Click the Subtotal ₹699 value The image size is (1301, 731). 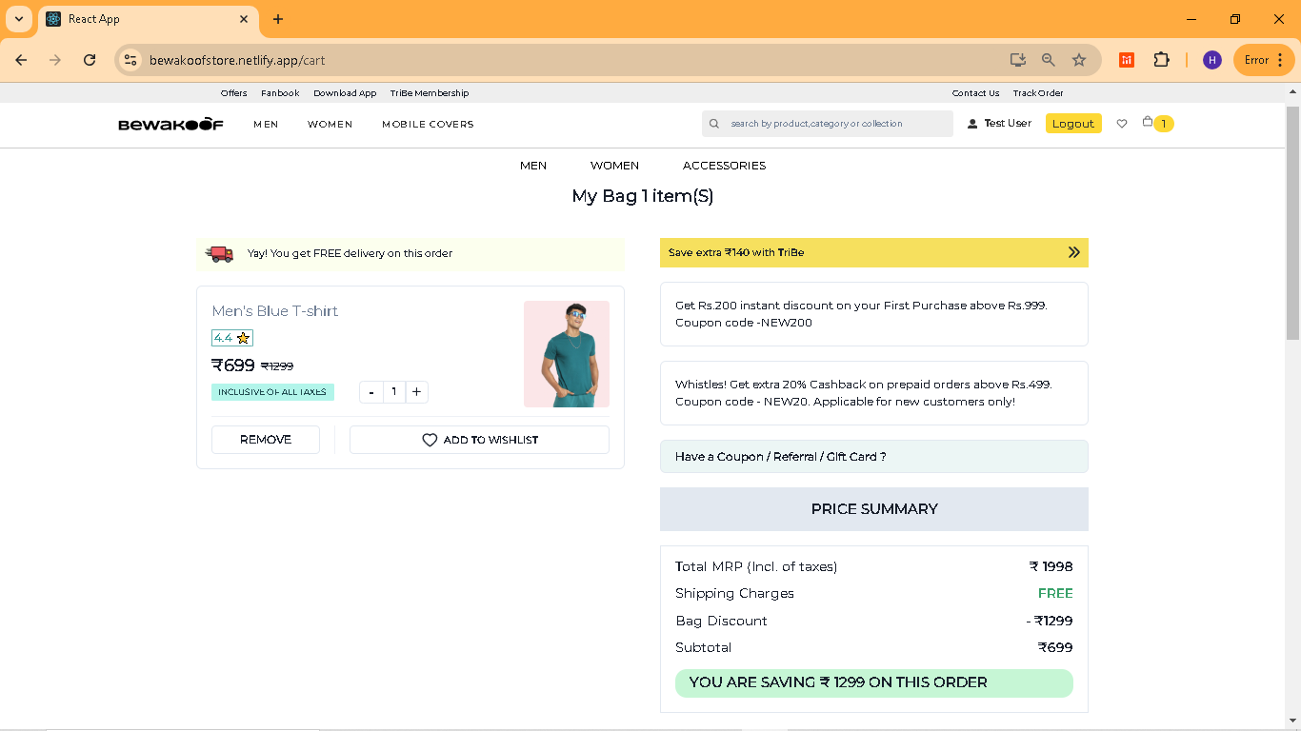[1055, 648]
